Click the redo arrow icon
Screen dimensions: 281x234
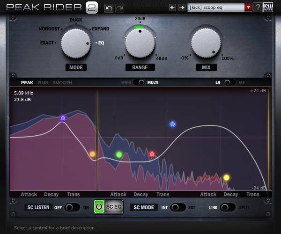[119, 8]
